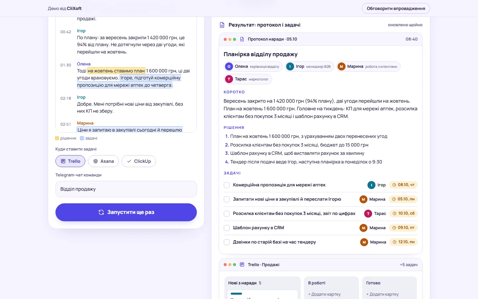Switch task destination to ClickUp

tap(139, 161)
